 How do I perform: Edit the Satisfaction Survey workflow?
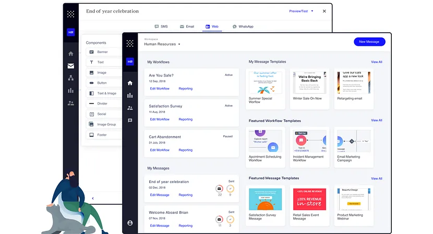coord(160,120)
